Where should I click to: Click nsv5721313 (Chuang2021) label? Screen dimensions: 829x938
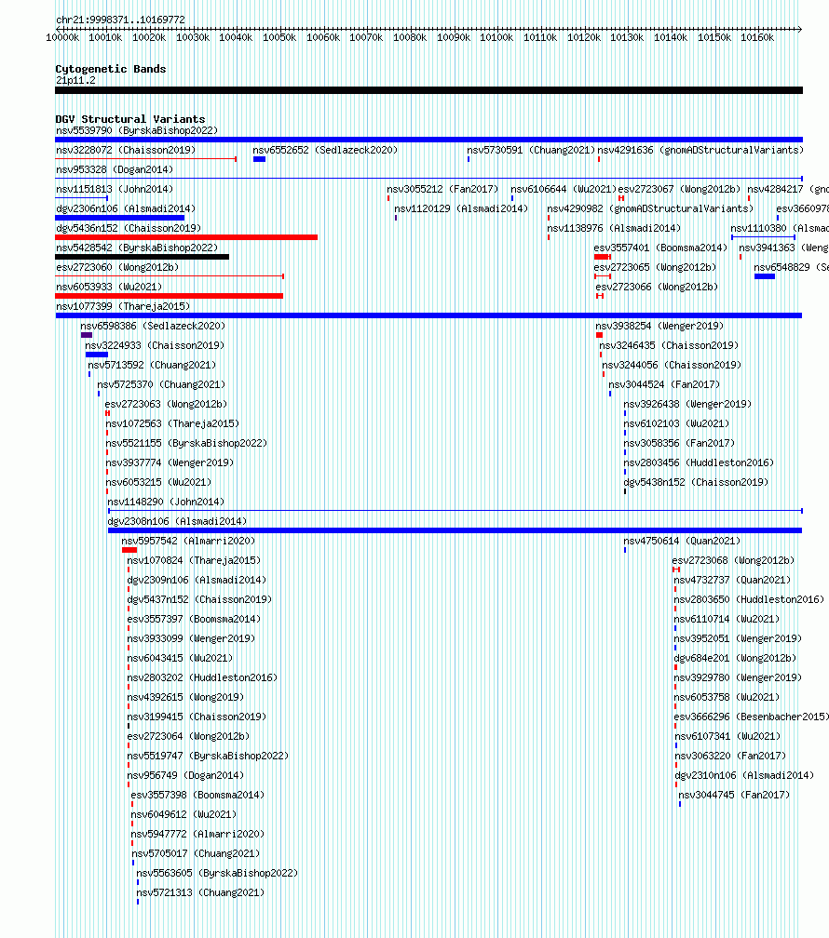[x=200, y=892]
